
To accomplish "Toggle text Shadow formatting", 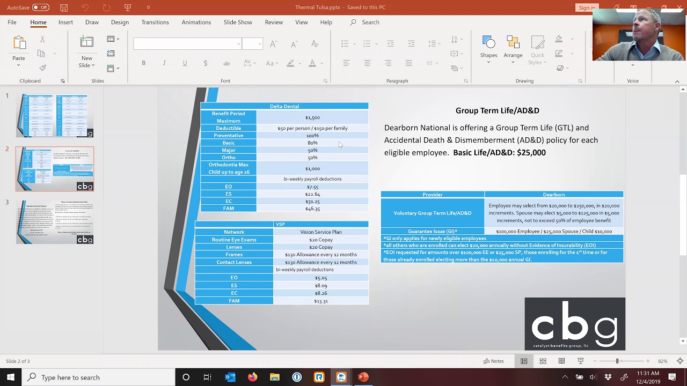I will [205, 63].
